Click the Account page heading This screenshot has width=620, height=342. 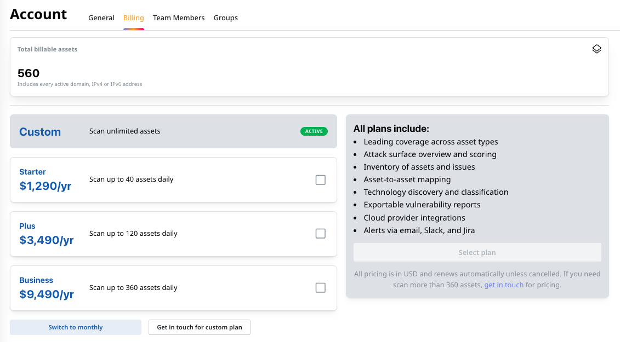38,14
